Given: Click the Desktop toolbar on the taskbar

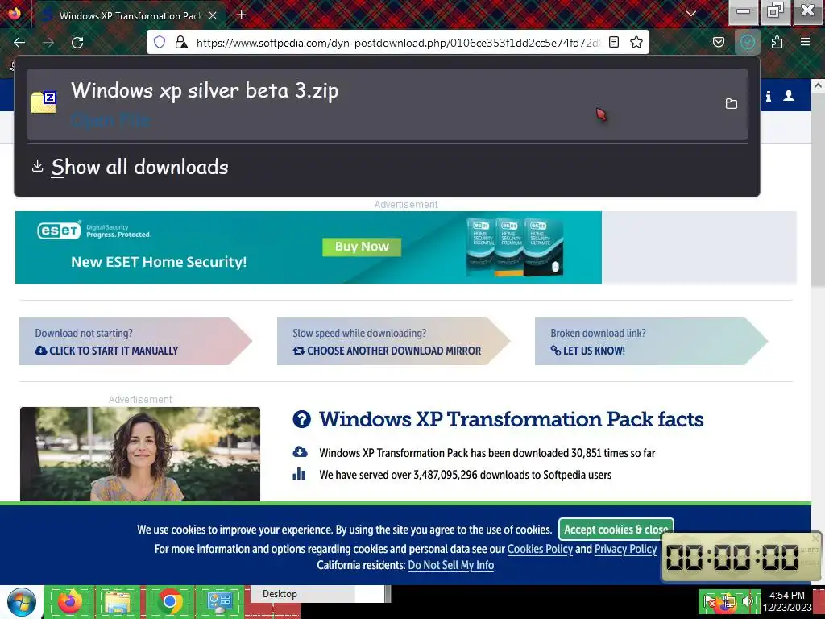Looking at the screenshot, I should (x=280, y=594).
